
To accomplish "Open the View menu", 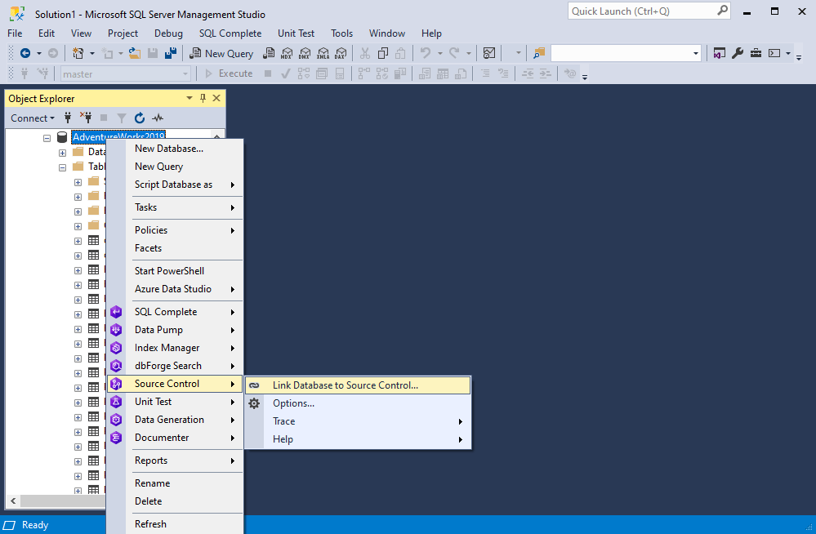I will click(x=81, y=33).
